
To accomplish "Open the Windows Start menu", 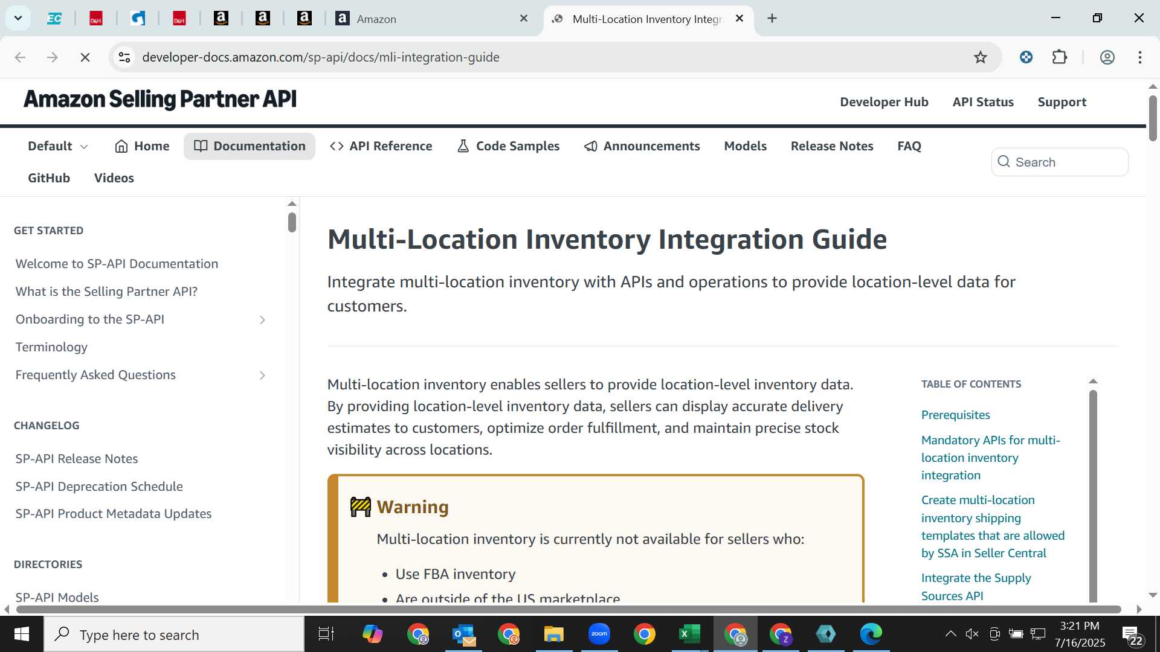I will [x=22, y=634].
